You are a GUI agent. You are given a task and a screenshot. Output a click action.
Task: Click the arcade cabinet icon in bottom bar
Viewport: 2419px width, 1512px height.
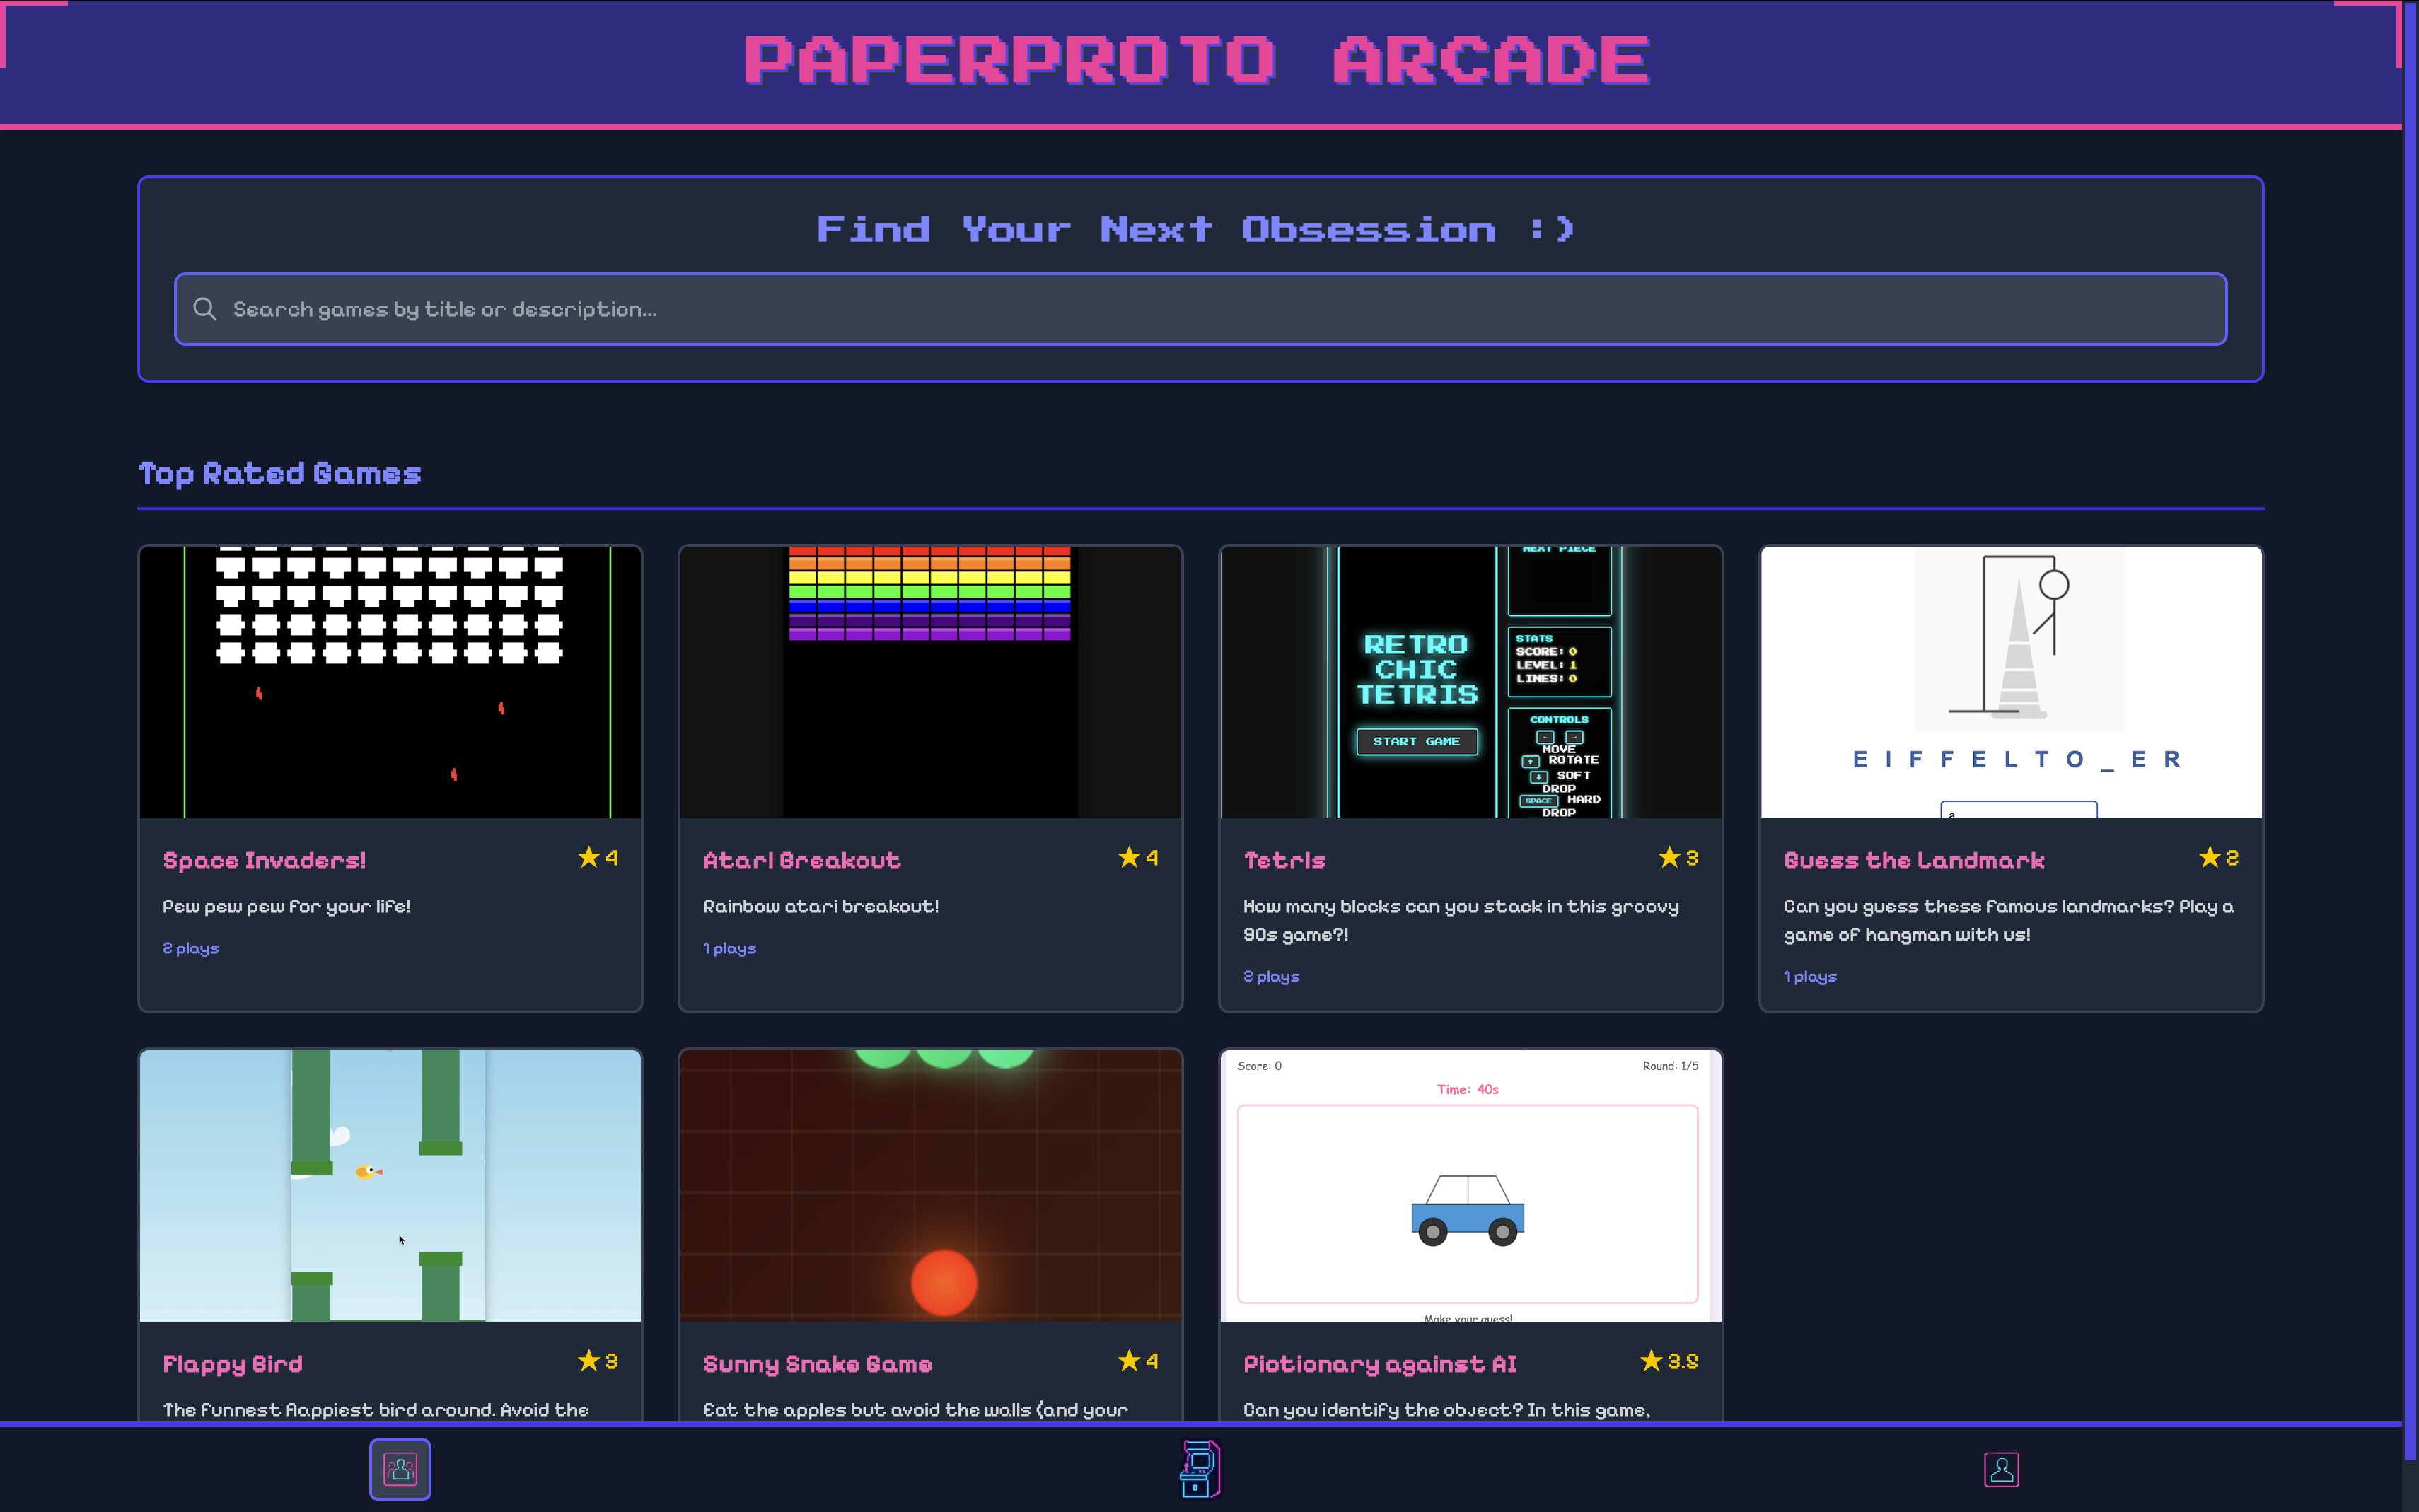tap(1200, 1469)
